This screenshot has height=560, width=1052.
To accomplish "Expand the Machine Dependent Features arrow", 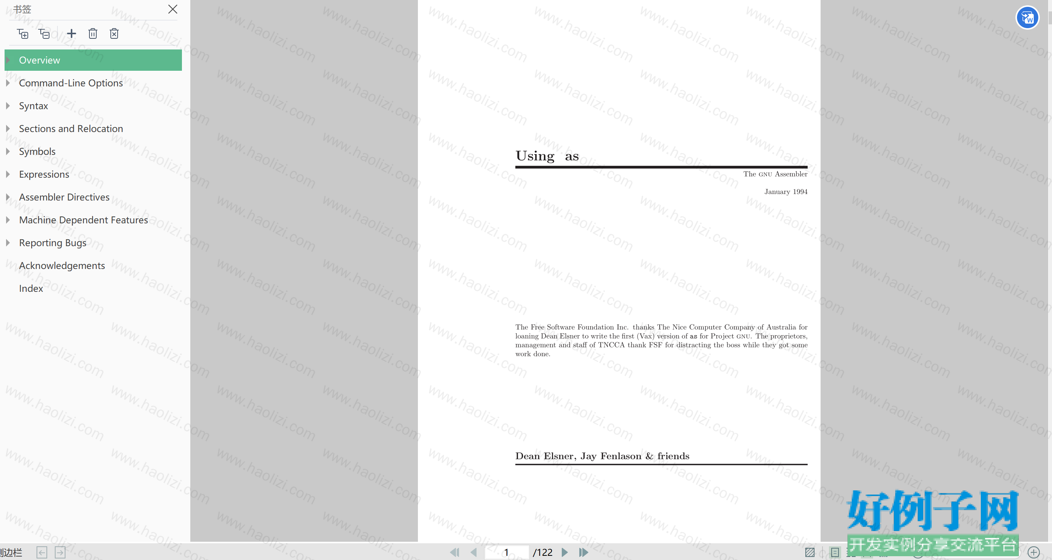I will pyautogui.click(x=8, y=220).
